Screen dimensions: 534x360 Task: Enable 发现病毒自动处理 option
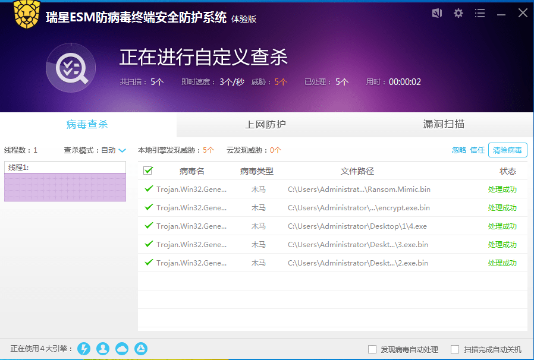pos(372,349)
